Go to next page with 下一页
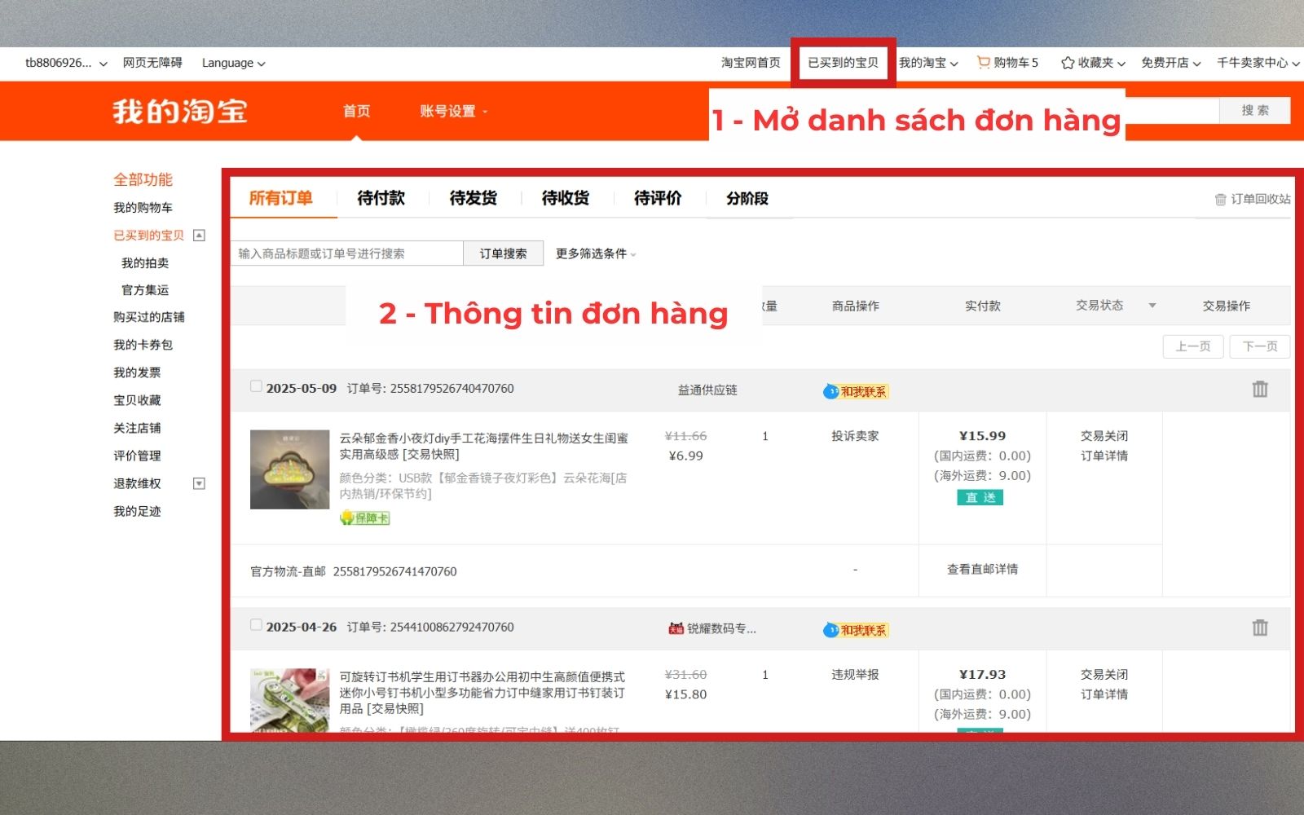1304x815 pixels. (1260, 346)
